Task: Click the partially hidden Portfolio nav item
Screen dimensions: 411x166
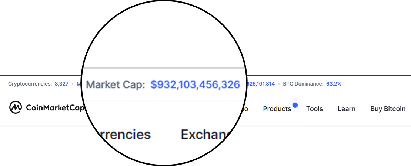Action: click(x=245, y=109)
